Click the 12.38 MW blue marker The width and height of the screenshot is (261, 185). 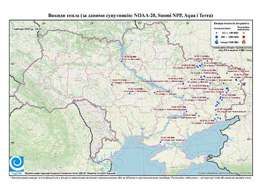tap(129, 94)
